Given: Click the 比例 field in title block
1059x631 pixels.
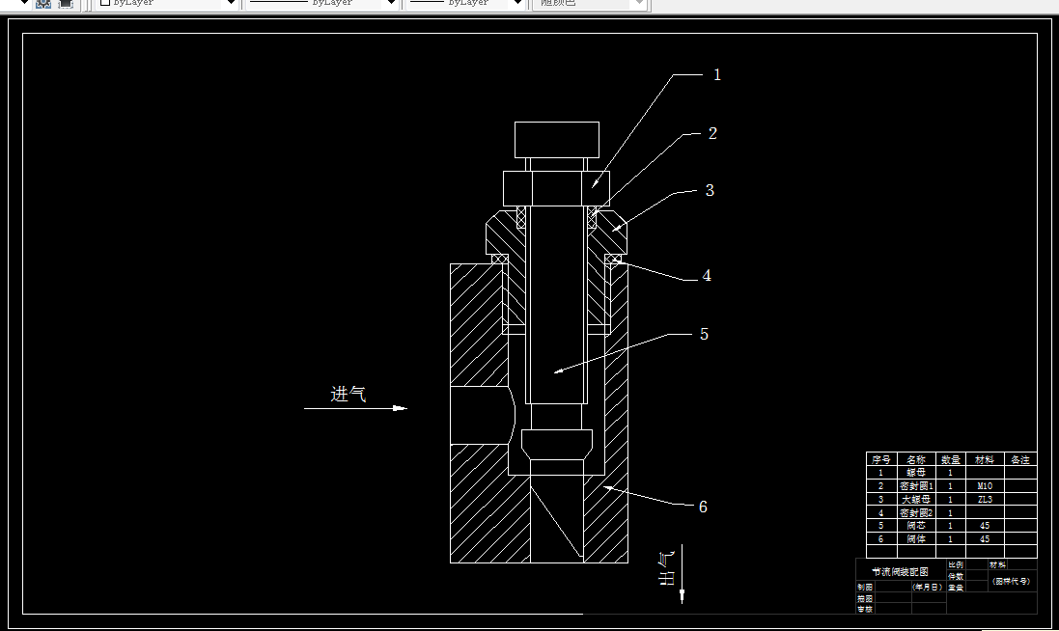Looking at the screenshot, I should 956,564.
